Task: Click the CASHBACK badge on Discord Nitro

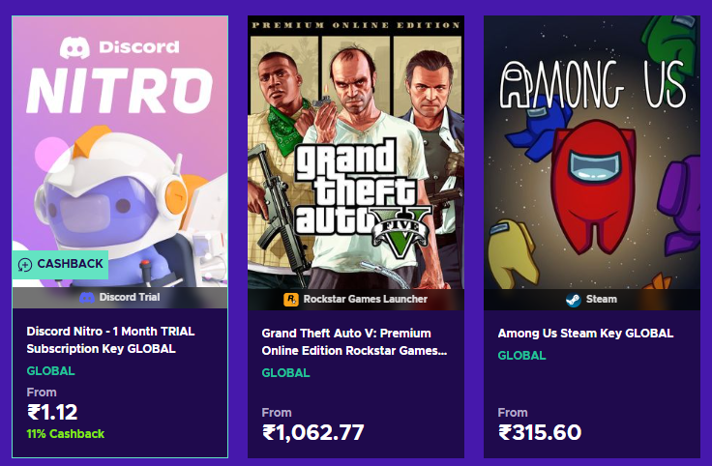Action: [60, 265]
